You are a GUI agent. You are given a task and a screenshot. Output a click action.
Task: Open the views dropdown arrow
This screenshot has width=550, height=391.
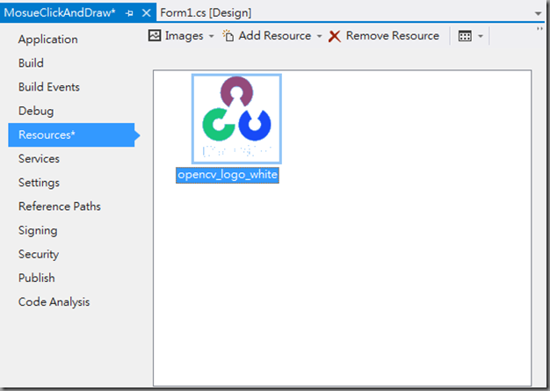[x=481, y=36]
